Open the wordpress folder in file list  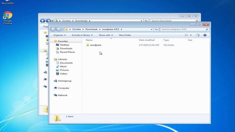(95, 45)
